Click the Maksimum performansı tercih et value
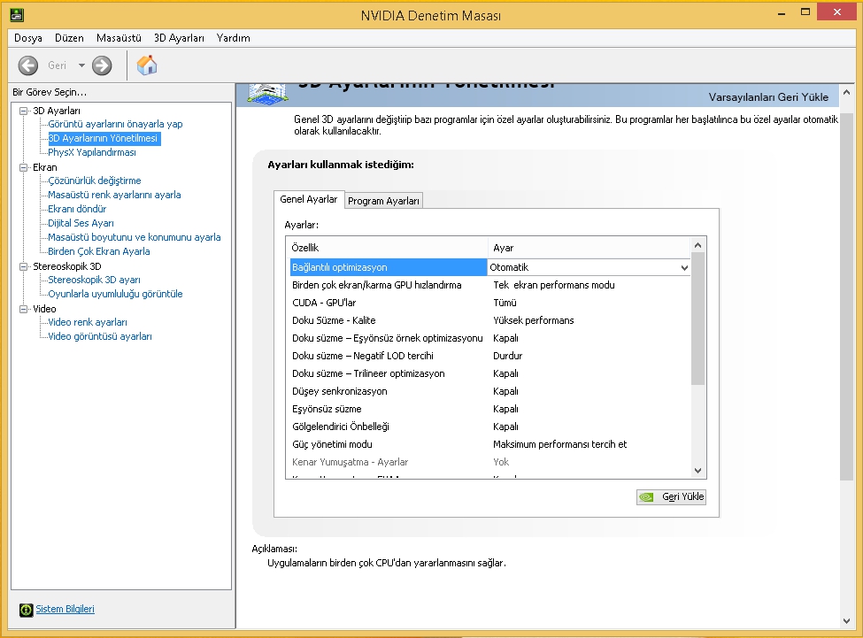The height and width of the screenshot is (638, 863). pos(559,444)
